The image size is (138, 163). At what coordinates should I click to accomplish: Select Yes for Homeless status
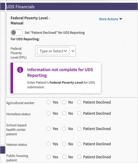pos(49,113)
